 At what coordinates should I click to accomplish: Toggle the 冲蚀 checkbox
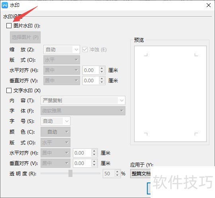point(85,50)
